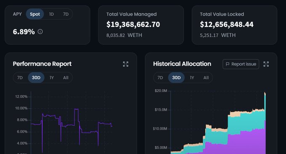Click the Historical Allocation heading

(x=182, y=64)
